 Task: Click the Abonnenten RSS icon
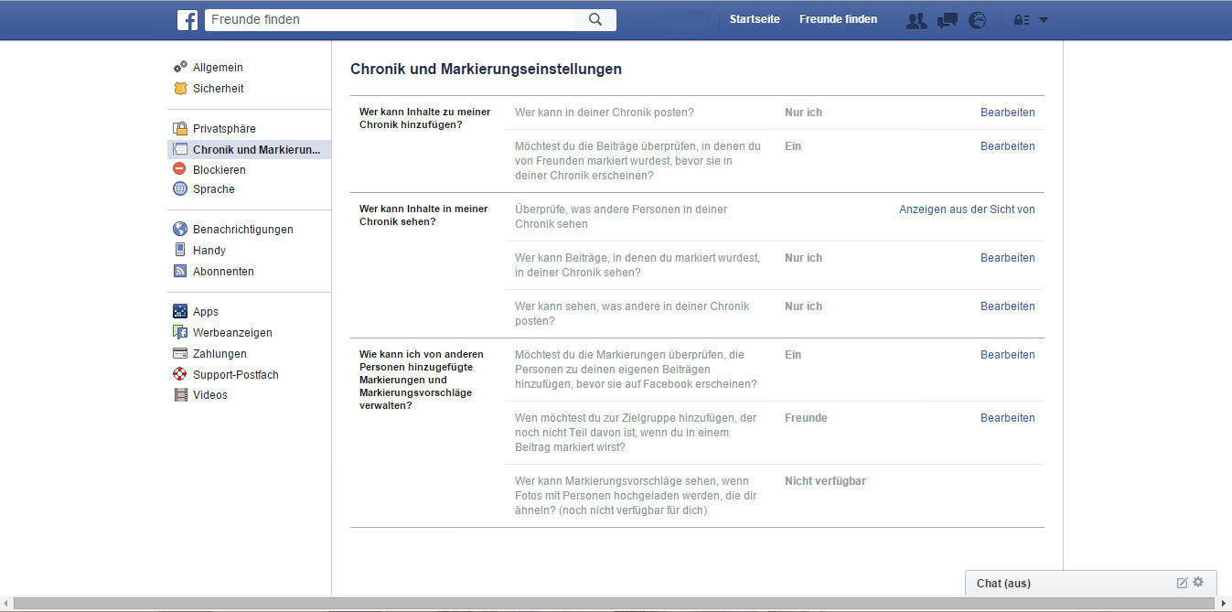(x=180, y=272)
